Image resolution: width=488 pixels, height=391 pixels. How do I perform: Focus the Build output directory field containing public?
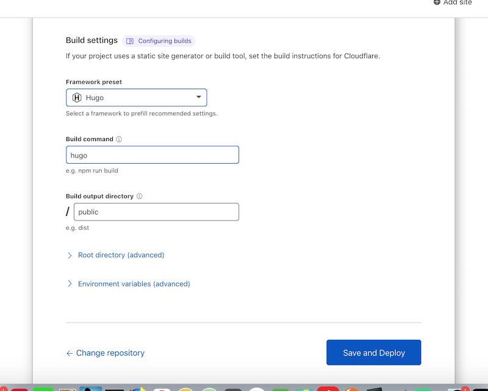156,212
